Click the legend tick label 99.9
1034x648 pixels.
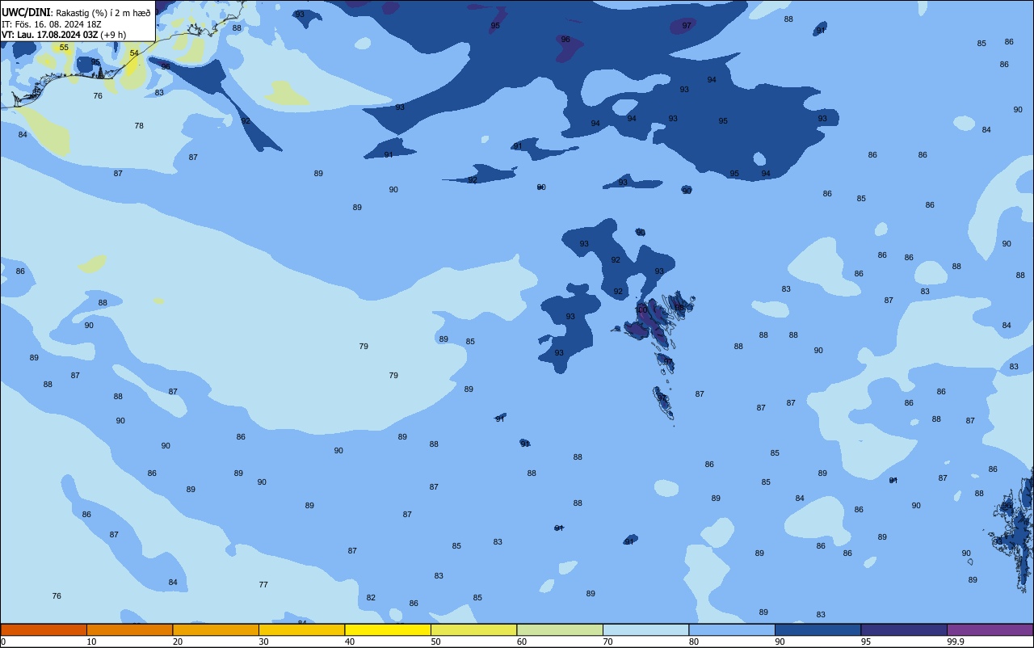coord(956,642)
